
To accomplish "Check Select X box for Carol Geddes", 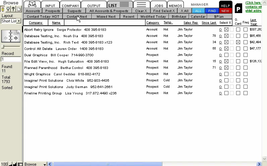I will [x=226, y=74].
